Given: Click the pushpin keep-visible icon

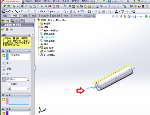Looking at the screenshot, I should (x=12, y=29).
